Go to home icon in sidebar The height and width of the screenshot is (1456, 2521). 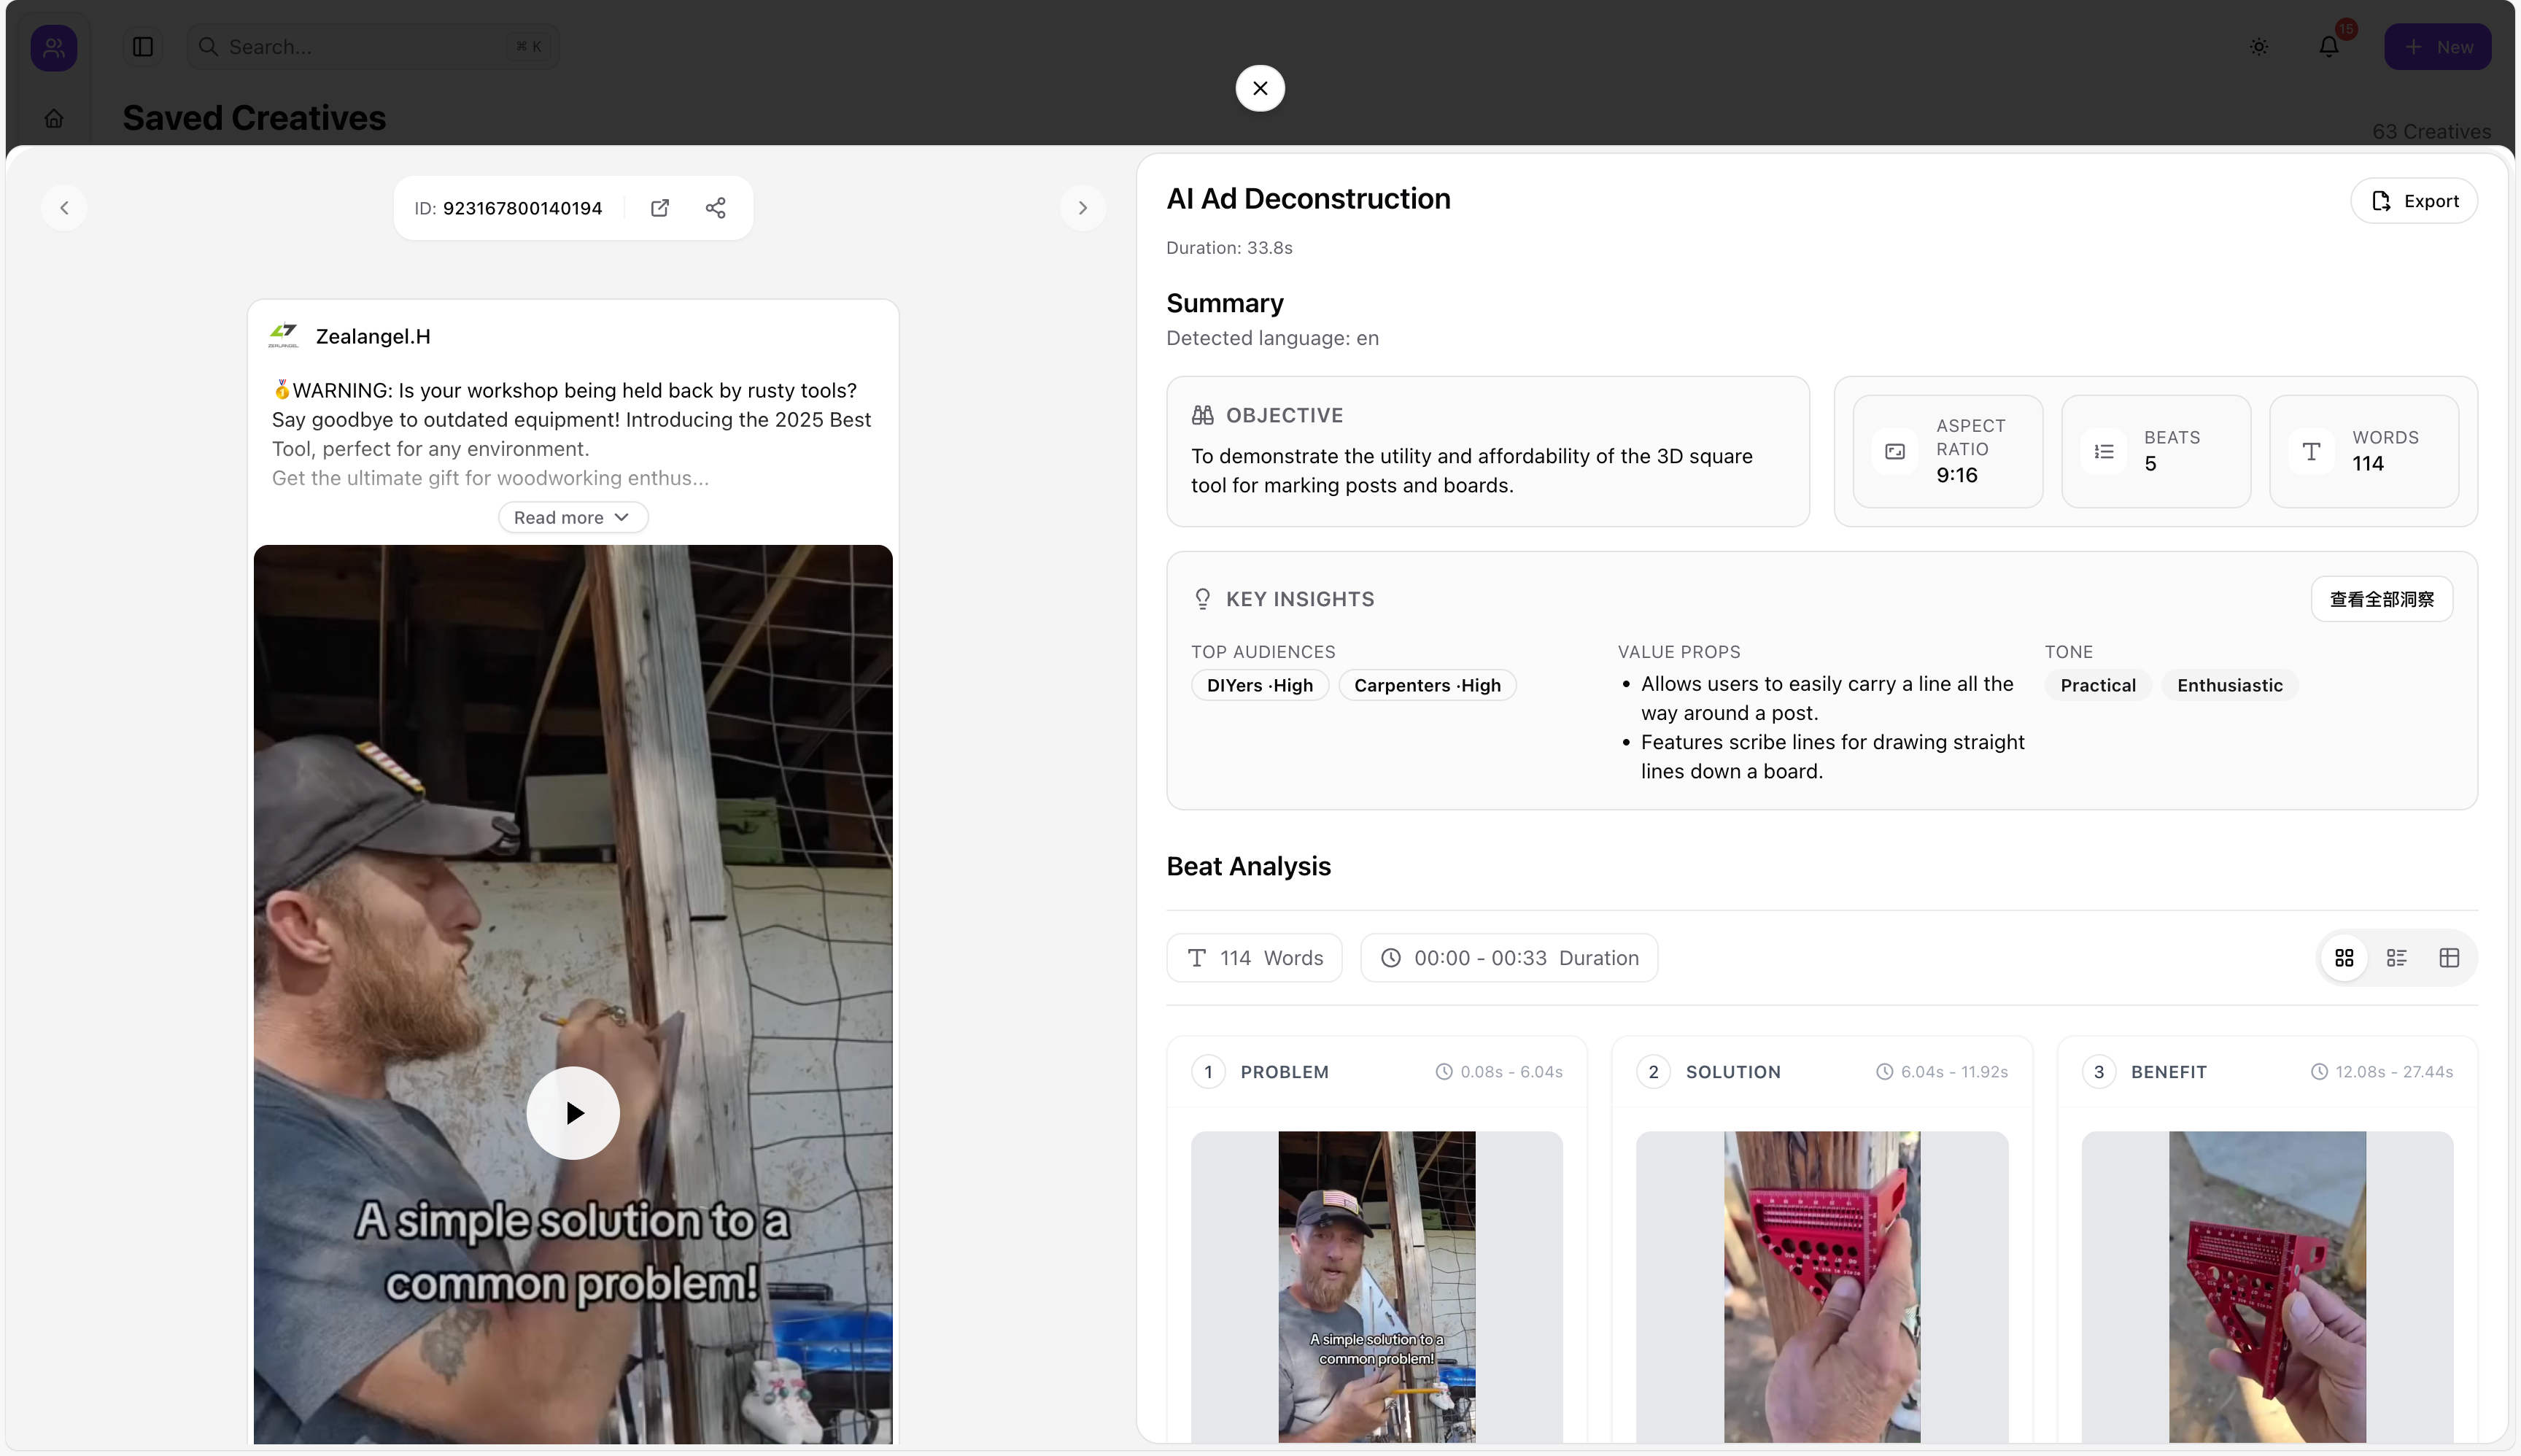coord(54,119)
